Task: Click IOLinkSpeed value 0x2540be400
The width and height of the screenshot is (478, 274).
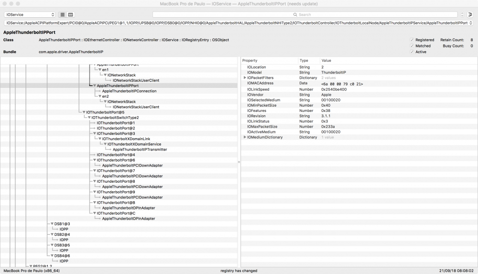Action: [334, 89]
